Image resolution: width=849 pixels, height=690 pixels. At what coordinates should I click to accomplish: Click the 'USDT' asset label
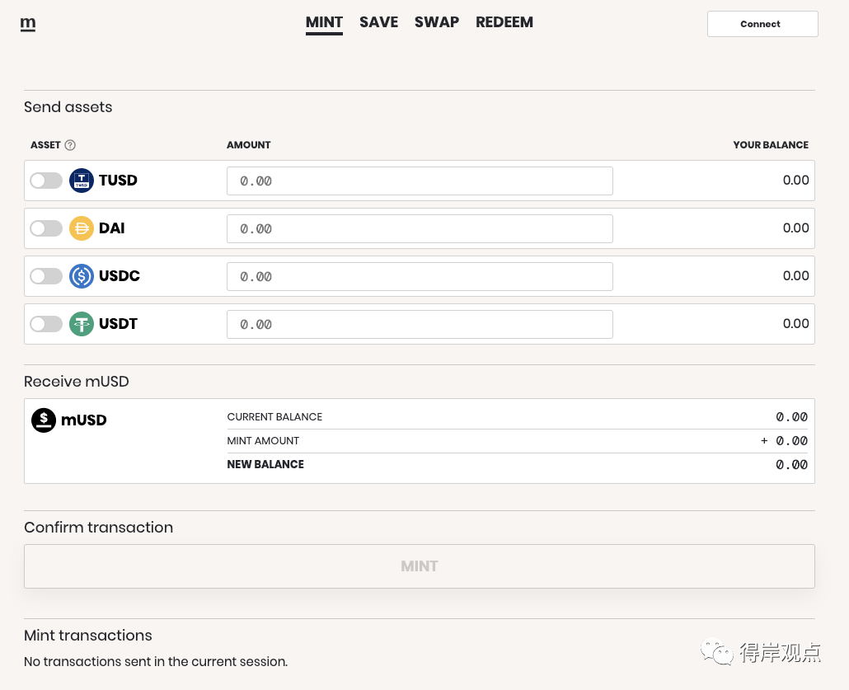coord(118,324)
